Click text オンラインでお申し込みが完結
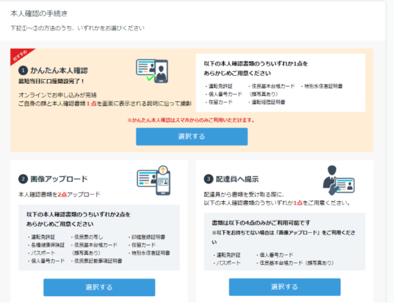Viewport: 398px width, 306px height. (57, 95)
